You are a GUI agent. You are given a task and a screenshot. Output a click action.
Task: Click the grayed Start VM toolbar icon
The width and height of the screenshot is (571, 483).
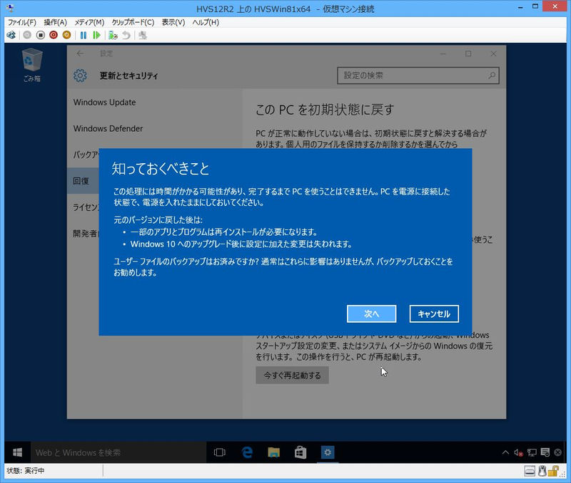(x=27, y=35)
